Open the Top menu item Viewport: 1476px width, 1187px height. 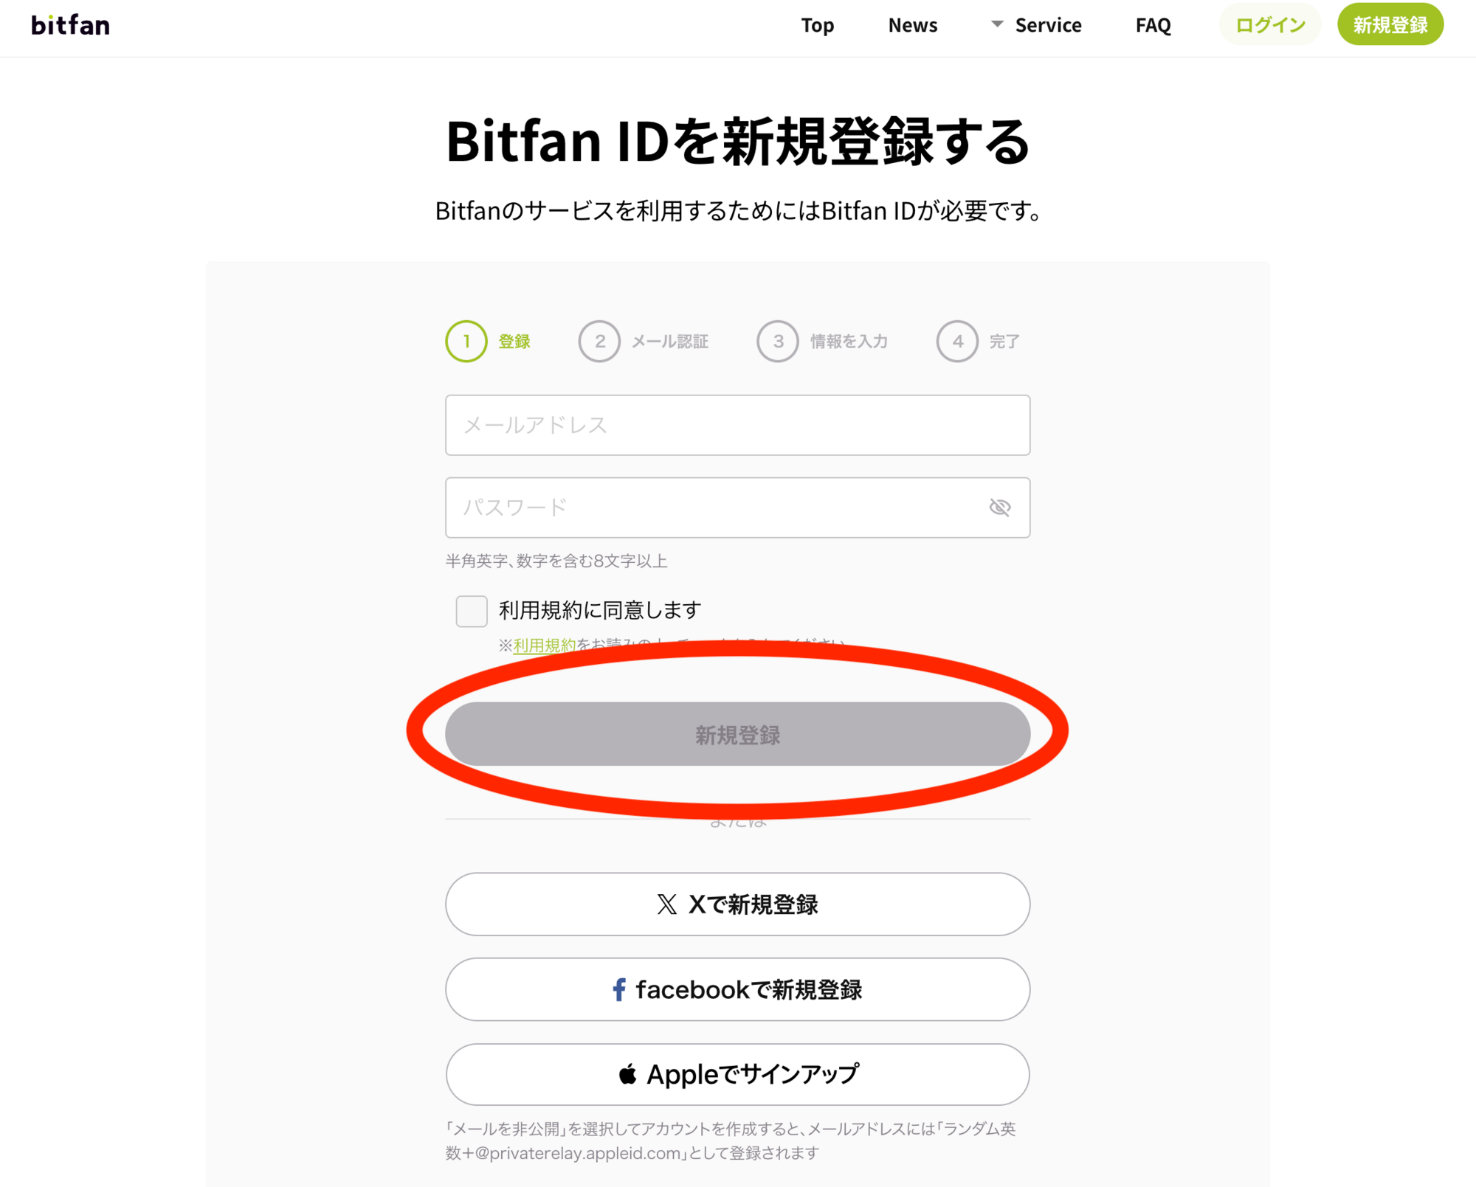817,26
